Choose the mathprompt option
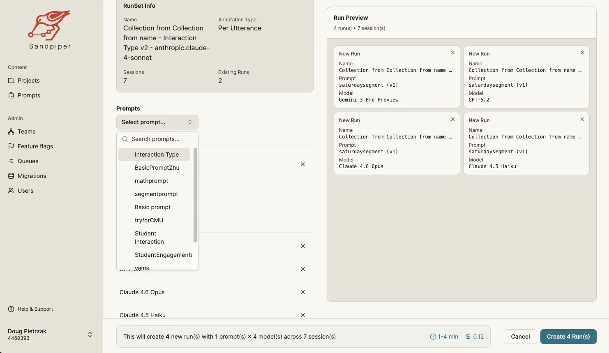This screenshot has width=609, height=353. [155, 181]
